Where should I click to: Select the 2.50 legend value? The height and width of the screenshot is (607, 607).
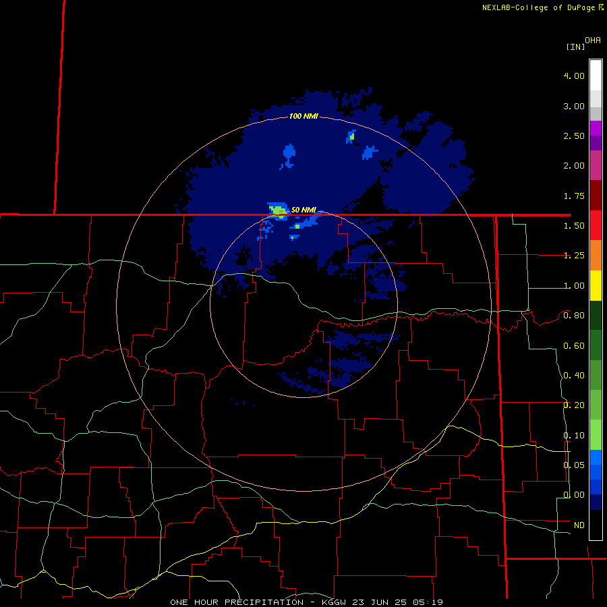click(x=574, y=136)
